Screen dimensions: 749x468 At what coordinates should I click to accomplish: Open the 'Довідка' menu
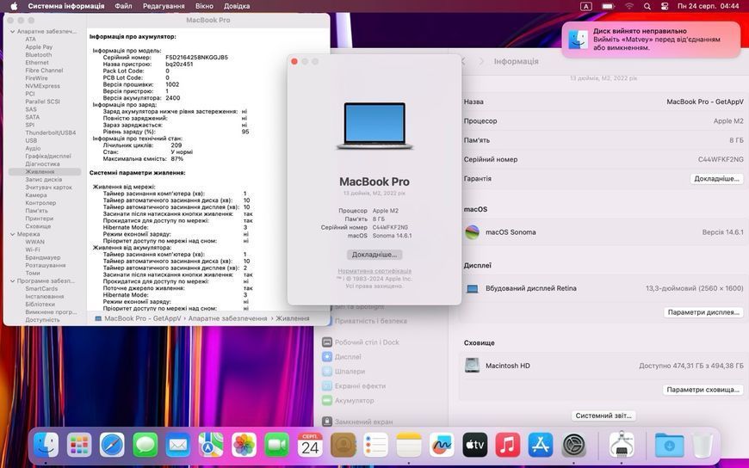237,6
